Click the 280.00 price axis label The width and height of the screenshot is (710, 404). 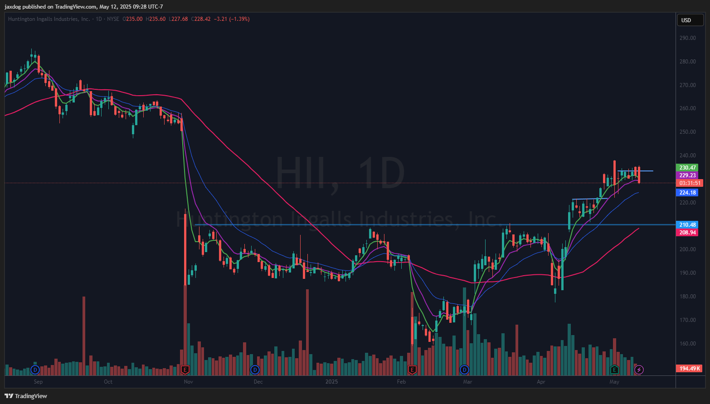click(687, 62)
